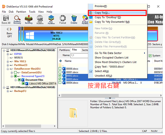The image size is (165, 135).
Task: Go to the previous disk with the left arrow
Action: tap(8, 29)
